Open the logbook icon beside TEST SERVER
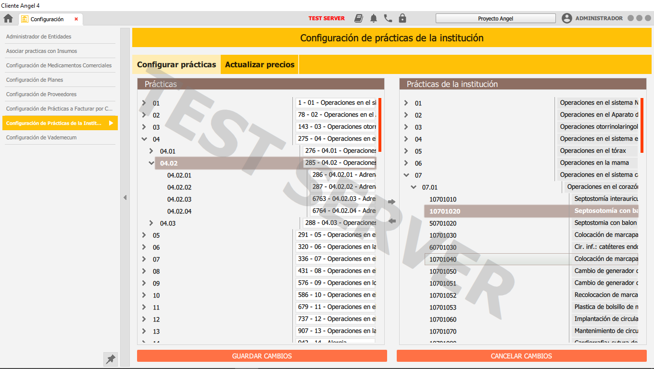 click(359, 18)
